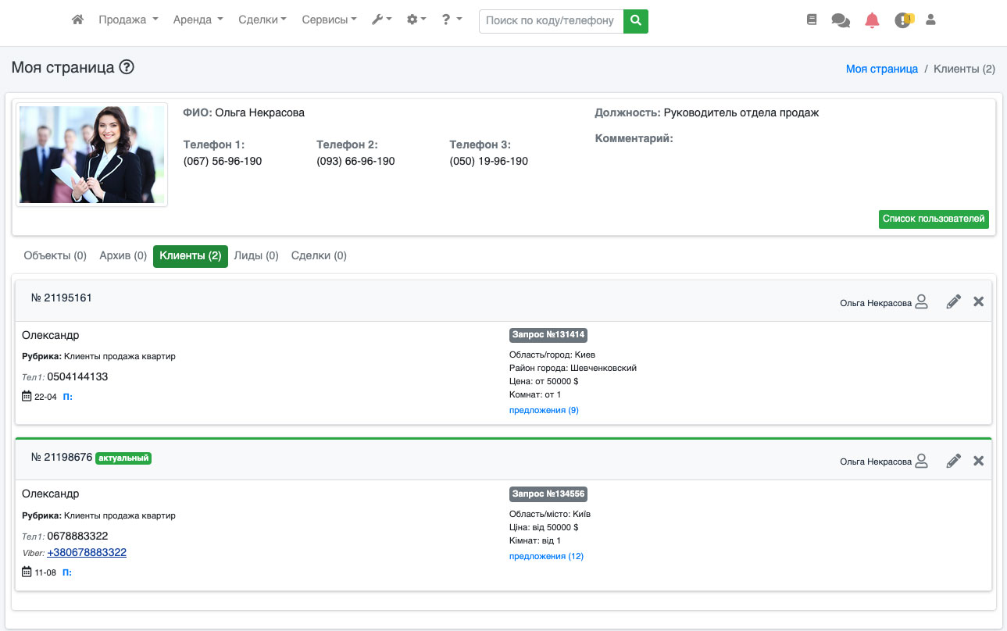Click the green search magnifier button
Image resolution: width=1007 pixels, height=631 pixels.
click(x=636, y=20)
